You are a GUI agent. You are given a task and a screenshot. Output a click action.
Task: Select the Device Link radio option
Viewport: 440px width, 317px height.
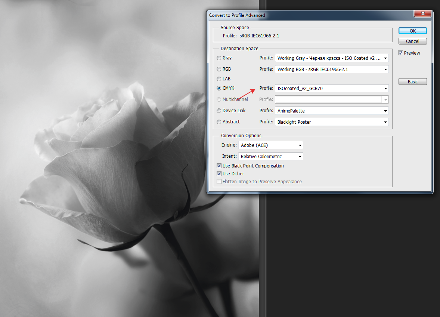(219, 111)
